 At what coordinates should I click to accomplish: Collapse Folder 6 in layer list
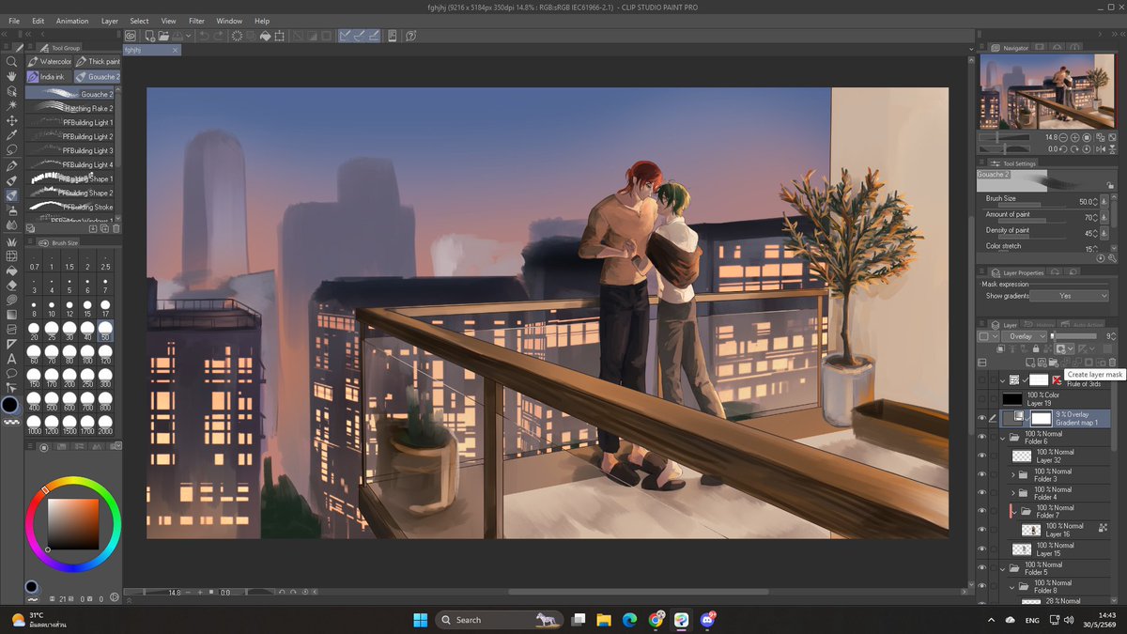click(1002, 438)
